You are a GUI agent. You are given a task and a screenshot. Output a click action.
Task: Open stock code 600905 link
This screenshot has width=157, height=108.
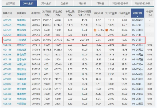pos(7,40)
